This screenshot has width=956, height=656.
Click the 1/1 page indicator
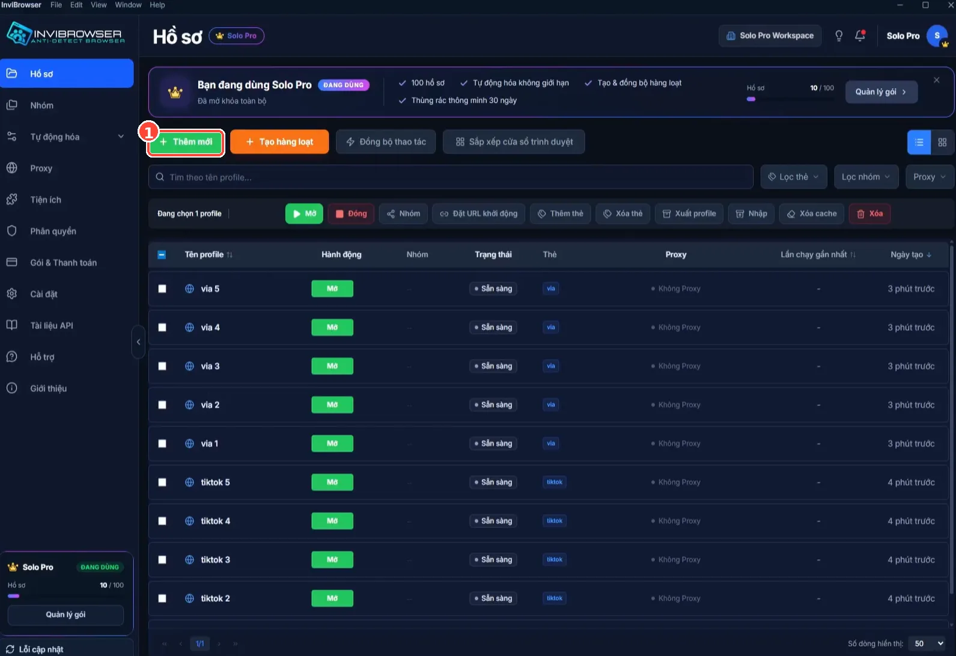pyautogui.click(x=200, y=643)
